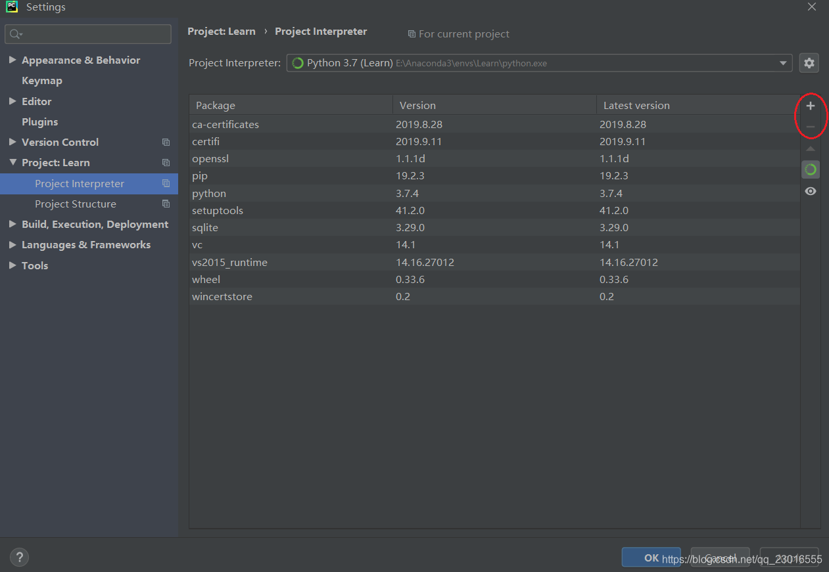Click the PyCharm logo in title bar
The width and height of the screenshot is (829, 572).
pos(11,7)
